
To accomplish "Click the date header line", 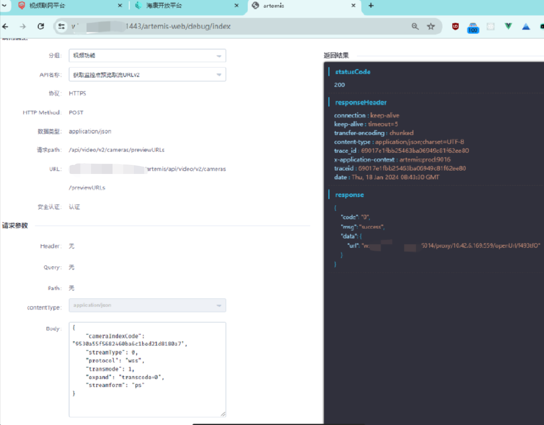I will pyautogui.click(x=387, y=177).
